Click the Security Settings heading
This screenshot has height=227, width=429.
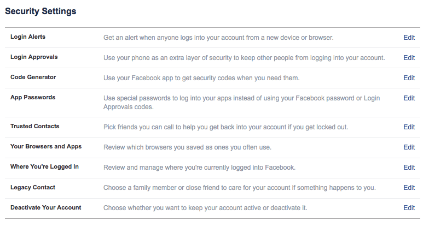point(40,11)
